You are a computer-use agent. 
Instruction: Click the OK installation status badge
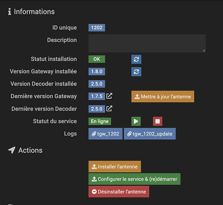97,59
